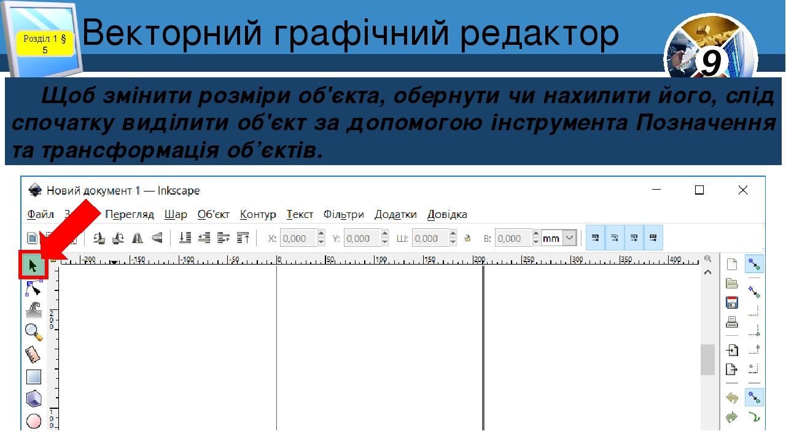The height and width of the screenshot is (442, 786).
Task: Toggle scale stroke width option
Action: pos(595,238)
